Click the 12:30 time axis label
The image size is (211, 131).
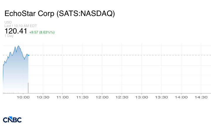point(122,97)
